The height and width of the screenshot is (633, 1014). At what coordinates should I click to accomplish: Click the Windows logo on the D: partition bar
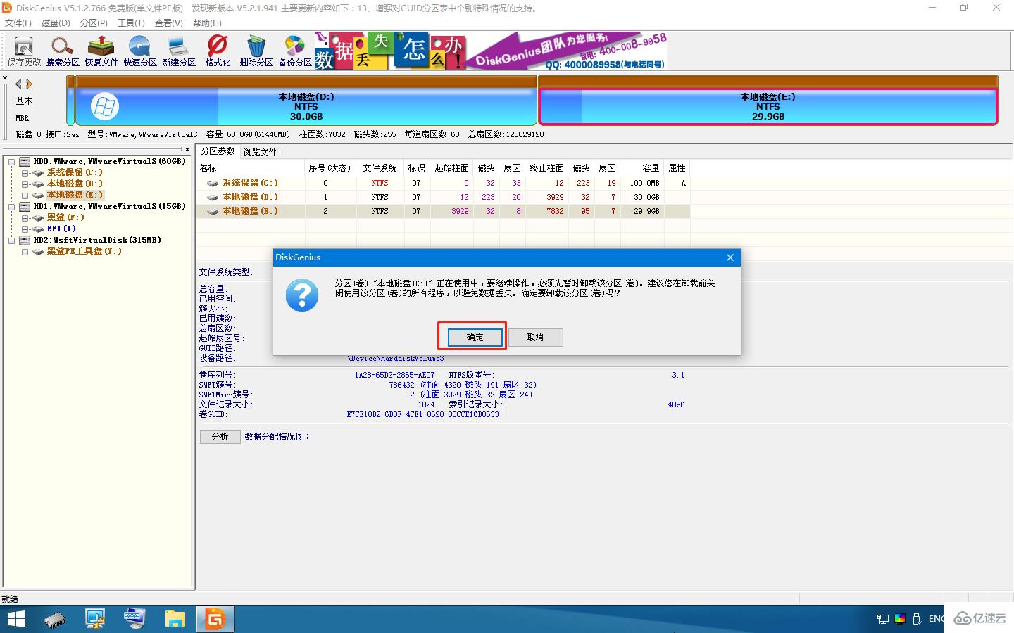tap(105, 107)
